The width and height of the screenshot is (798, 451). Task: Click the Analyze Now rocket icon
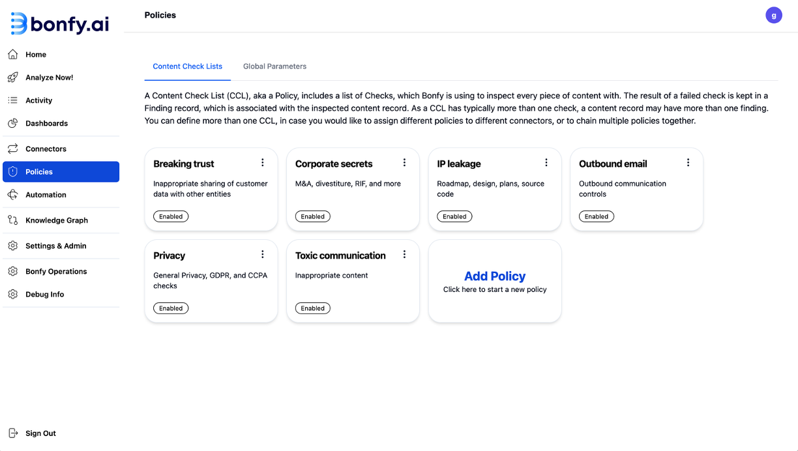13,78
